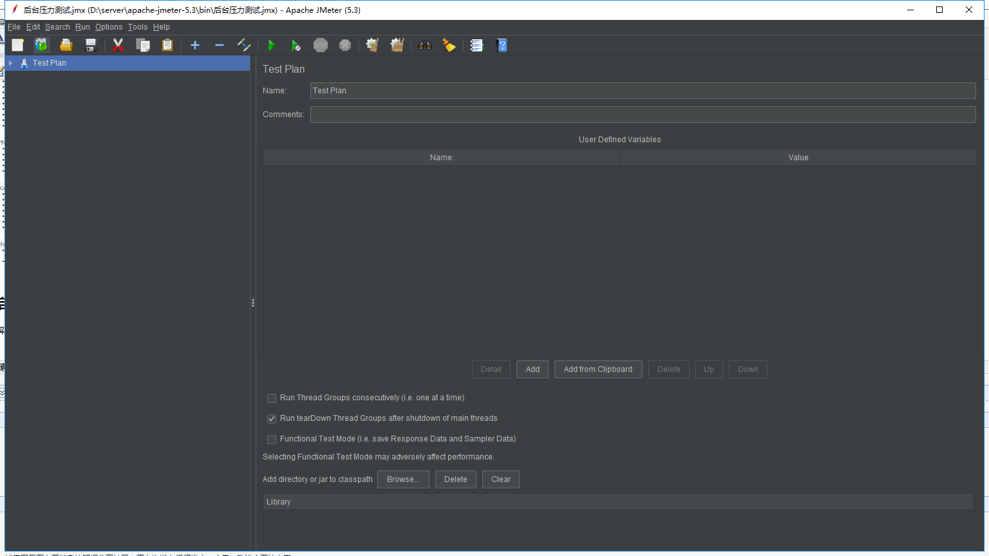The image size is (989, 556).
Task: Toggle selected elements enable state icon
Action: (244, 45)
